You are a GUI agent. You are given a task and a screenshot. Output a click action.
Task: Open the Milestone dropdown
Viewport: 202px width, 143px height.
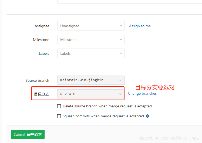click(x=91, y=40)
